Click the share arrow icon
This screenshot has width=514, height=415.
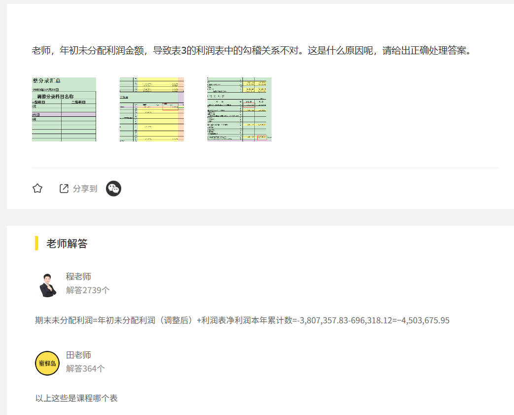(x=64, y=188)
